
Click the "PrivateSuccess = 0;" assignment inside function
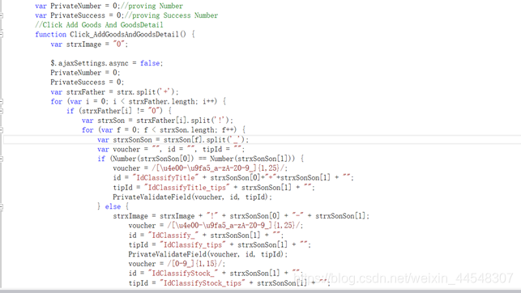tap(87, 83)
